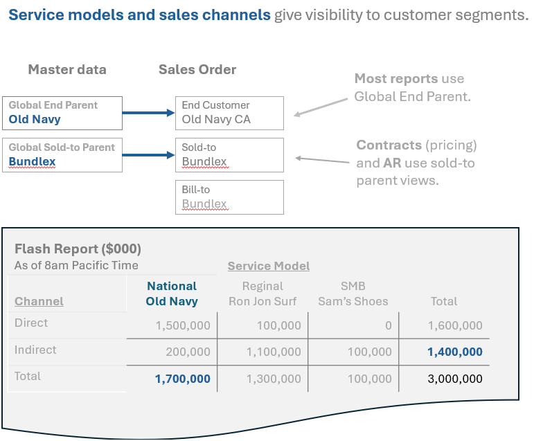Click the bold 1,700,000 National total

tap(183, 379)
